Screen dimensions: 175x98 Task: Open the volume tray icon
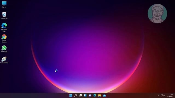[x=164, y=95]
